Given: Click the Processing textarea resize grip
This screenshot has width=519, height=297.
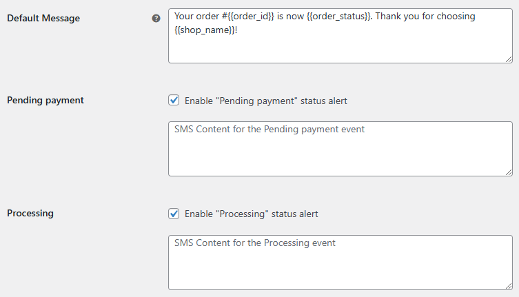Looking at the screenshot, I should tap(509, 286).
